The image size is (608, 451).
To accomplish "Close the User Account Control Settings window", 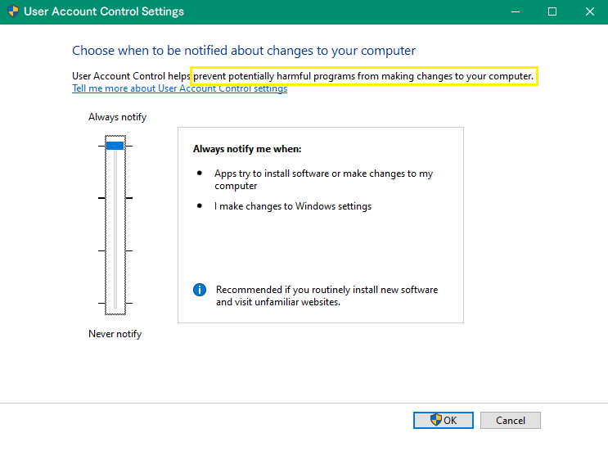I will (589, 11).
